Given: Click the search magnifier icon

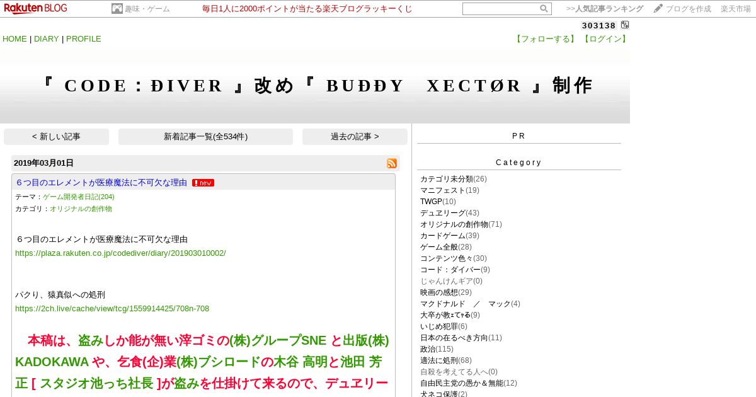Looking at the screenshot, I should point(544,9).
